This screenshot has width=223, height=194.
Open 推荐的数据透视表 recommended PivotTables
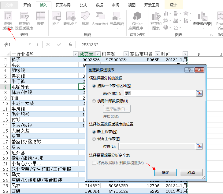pos(24,21)
